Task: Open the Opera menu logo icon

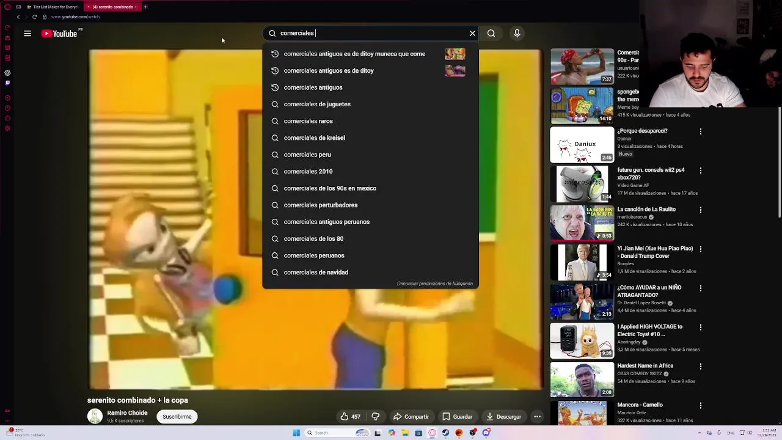Action: pos(7,7)
